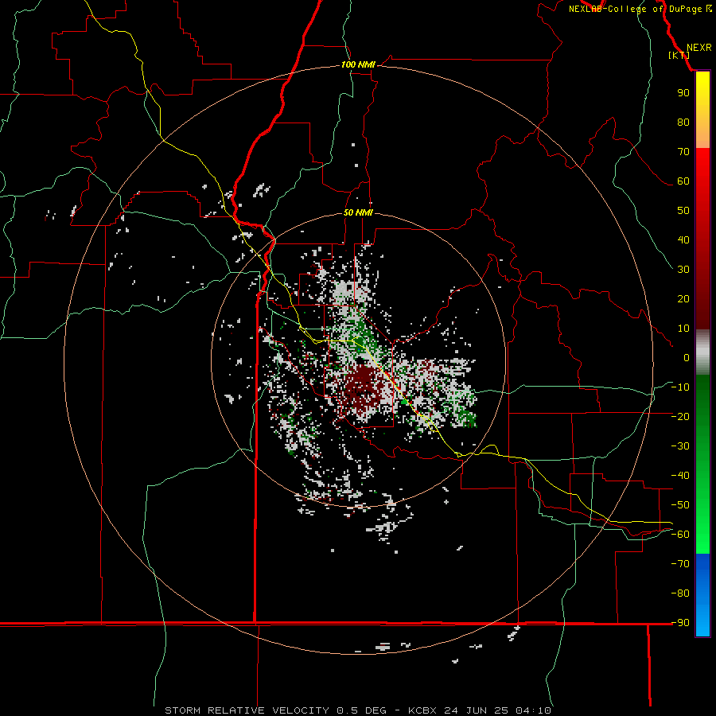Click the 10 value on the velocity scale

pos(683,329)
